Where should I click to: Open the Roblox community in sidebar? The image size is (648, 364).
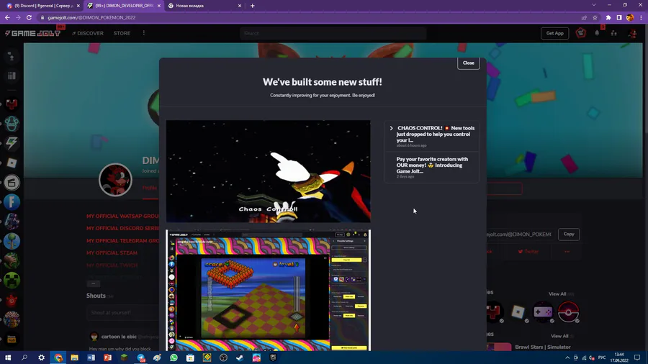tap(12, 163)
